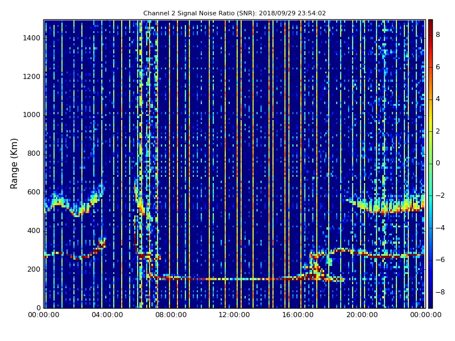
Task: Click the colorbar value 2 label
Action: pos(438,131)
